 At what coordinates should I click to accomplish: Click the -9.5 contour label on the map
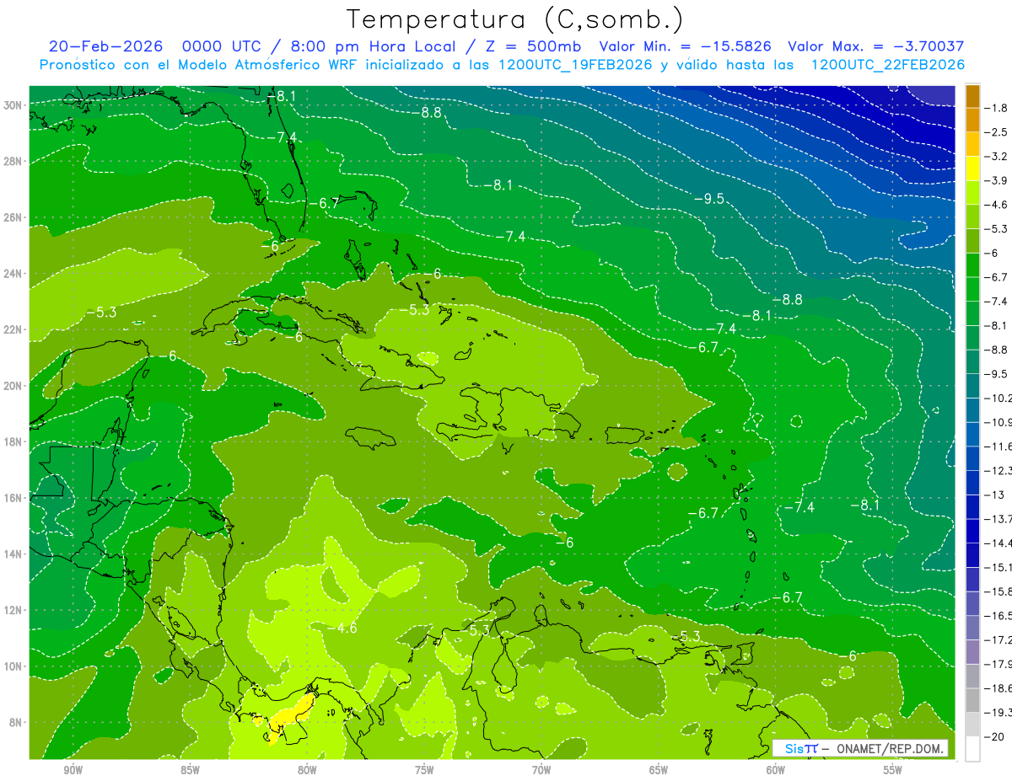click(709, 199)
